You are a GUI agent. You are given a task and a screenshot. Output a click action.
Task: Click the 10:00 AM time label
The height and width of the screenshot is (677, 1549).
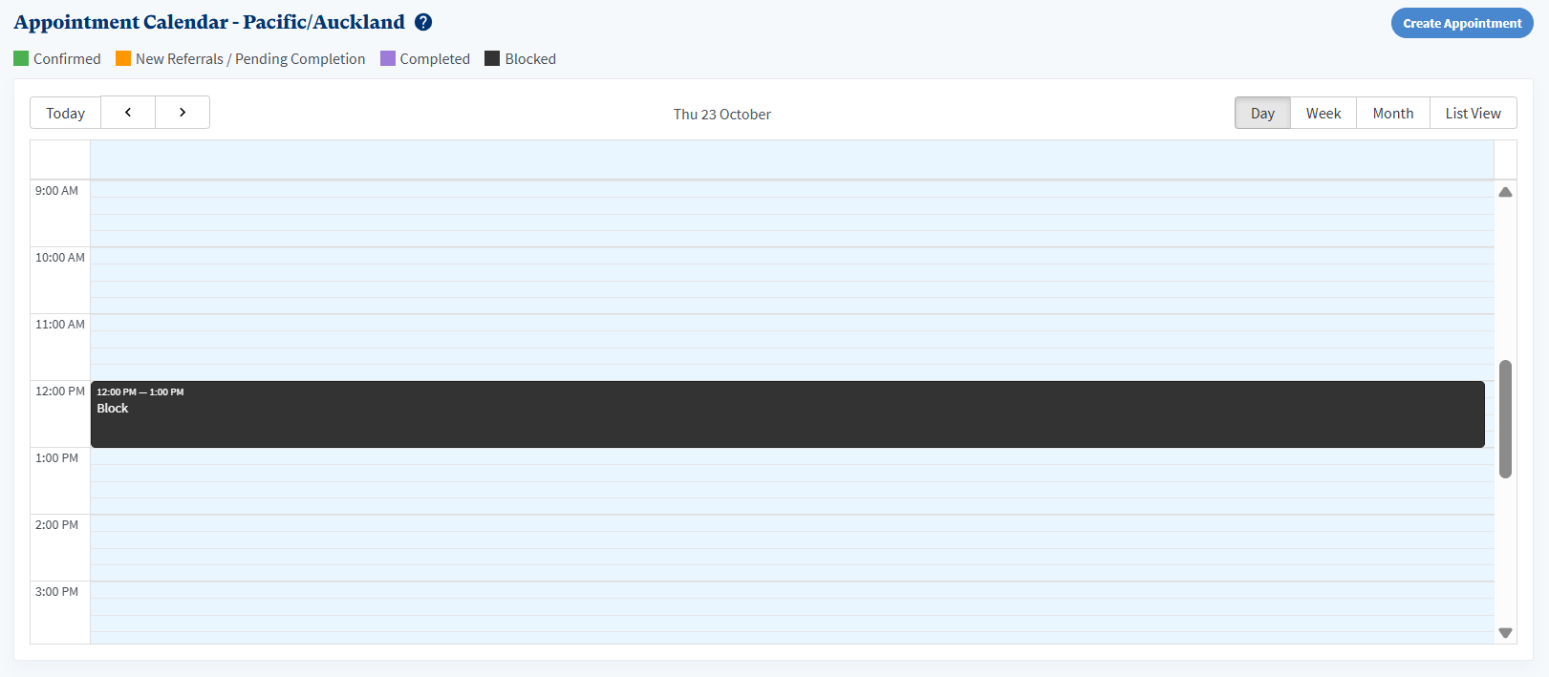click(x=60, y=257)
